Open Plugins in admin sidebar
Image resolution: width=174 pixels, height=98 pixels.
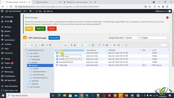tap(7, 63)
